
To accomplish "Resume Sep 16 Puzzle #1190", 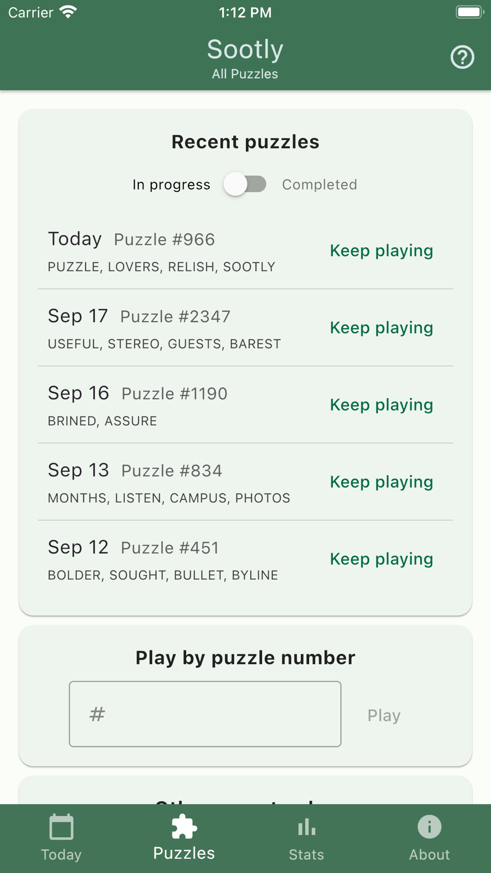I will click(381, 405).
